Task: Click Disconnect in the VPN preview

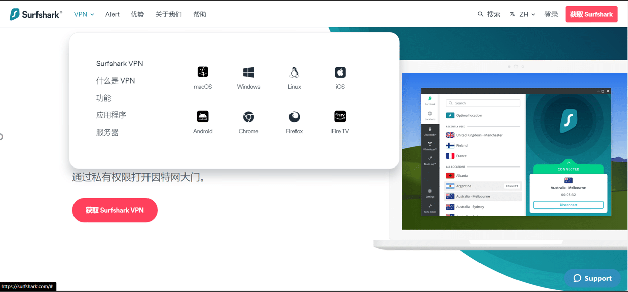Action: click(x=568, y=204)
